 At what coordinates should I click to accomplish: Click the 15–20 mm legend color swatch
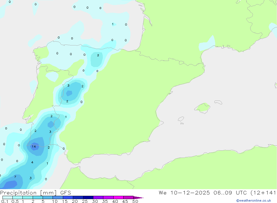(x=68, y=197)
